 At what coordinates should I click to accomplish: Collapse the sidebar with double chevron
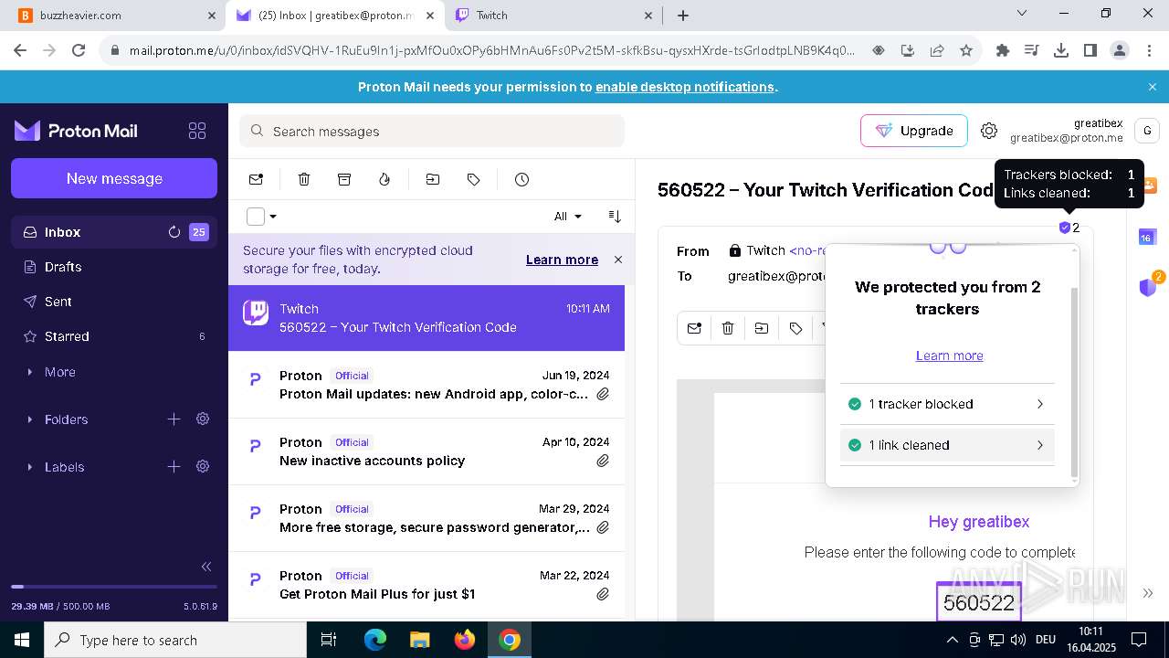point(206,567)
